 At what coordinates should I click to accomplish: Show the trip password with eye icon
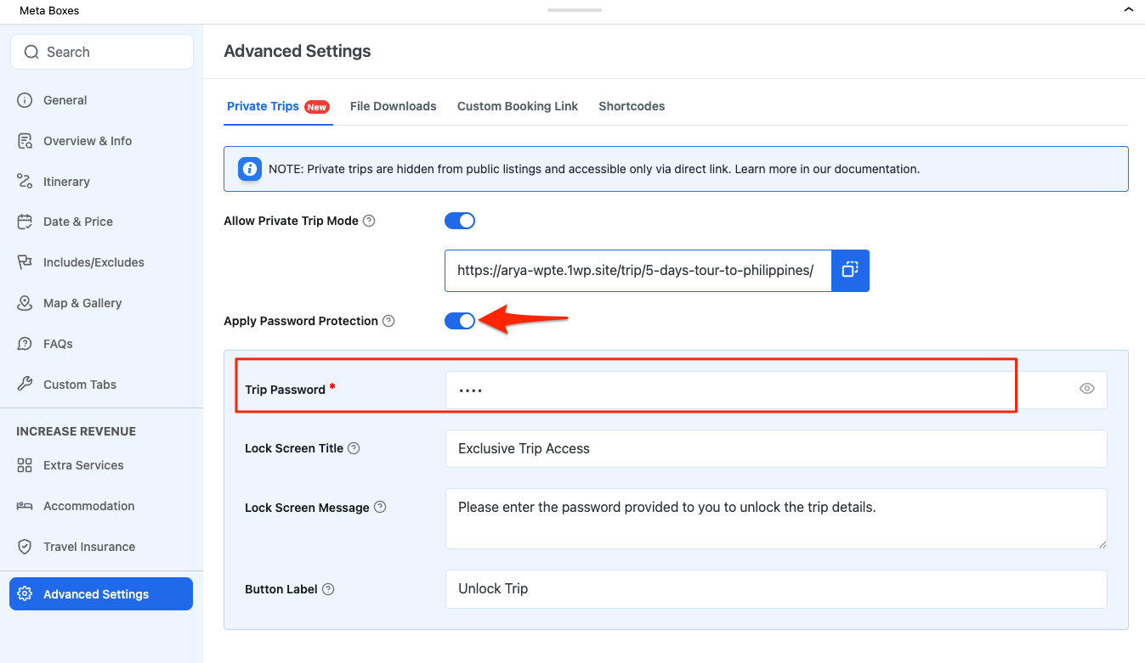click(x=1086, y=390)
